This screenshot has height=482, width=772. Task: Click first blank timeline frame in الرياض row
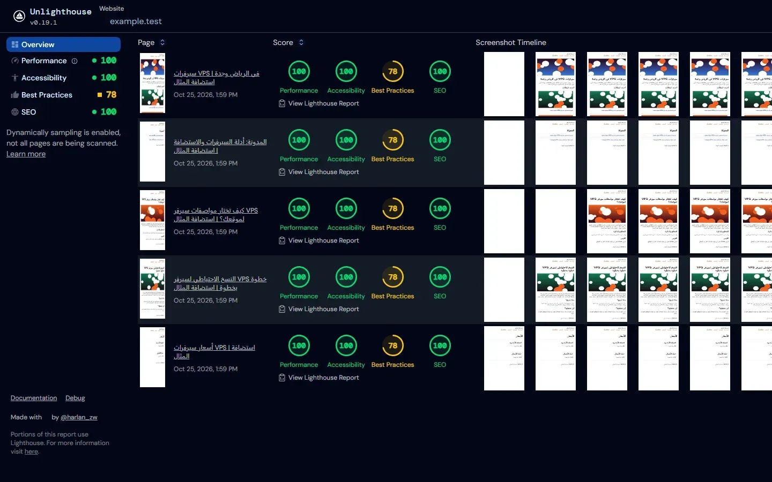point(504,84)
